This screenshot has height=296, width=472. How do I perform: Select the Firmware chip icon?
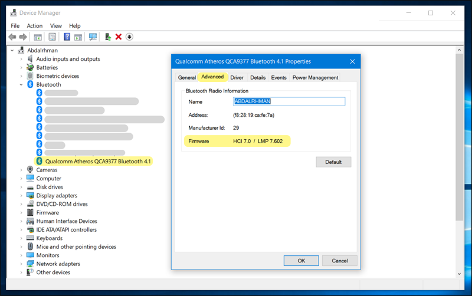[30, 212]
